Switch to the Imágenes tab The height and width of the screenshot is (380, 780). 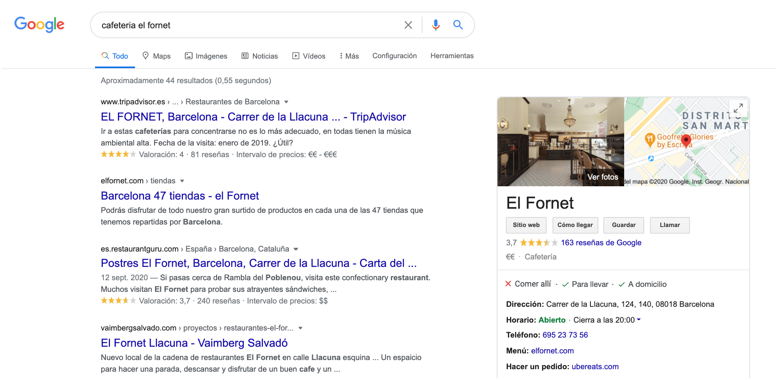(206, 56)
